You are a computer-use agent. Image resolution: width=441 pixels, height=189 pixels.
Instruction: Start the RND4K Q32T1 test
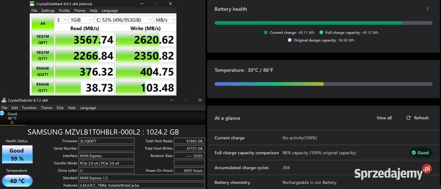pyautogui.click(x=42, y=71)
